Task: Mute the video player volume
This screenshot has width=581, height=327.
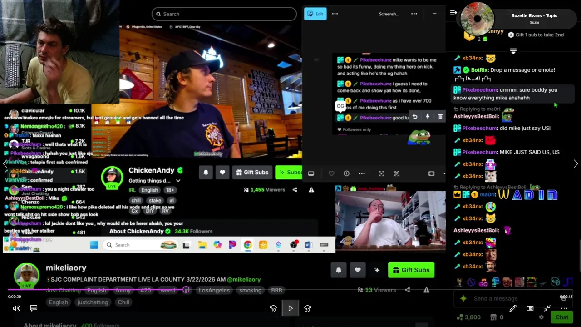Action: pyautogui.click(x=16, y=308)
